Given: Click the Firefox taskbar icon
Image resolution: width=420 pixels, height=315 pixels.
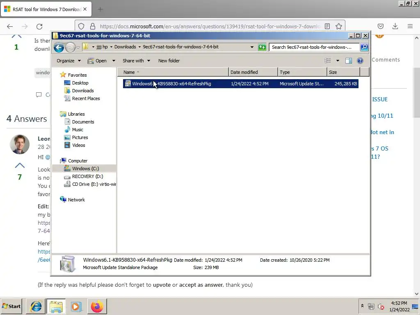Looking at the screenshot, I should click(97, 306).
